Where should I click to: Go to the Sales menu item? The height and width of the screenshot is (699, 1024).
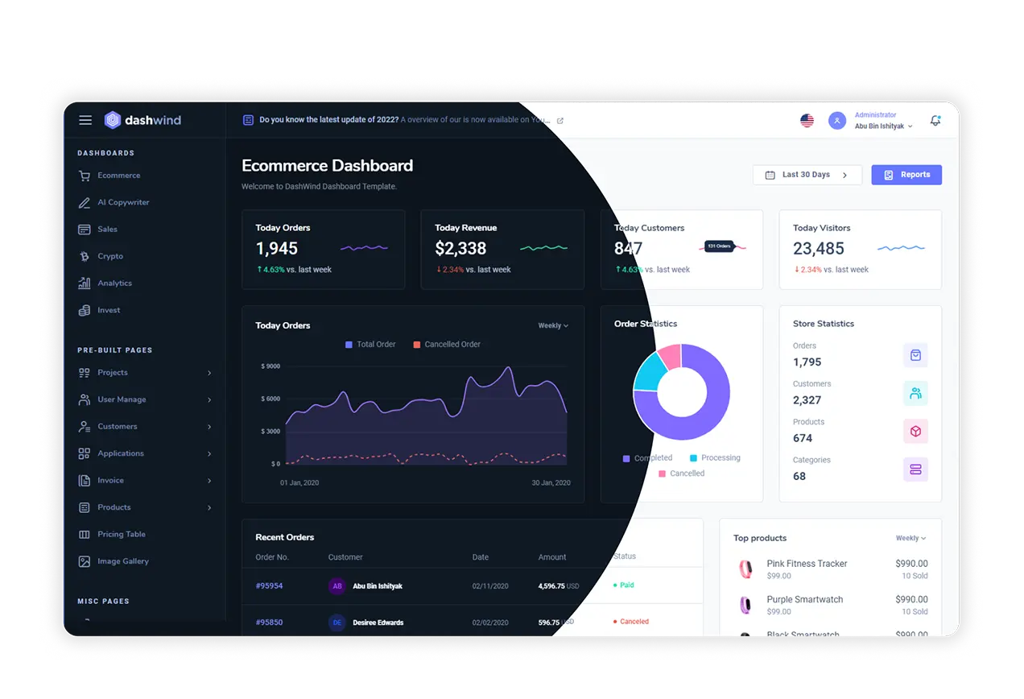click(107, 230)
